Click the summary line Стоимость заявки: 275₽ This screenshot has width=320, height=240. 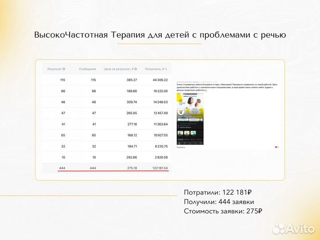[x=223, y=211]
